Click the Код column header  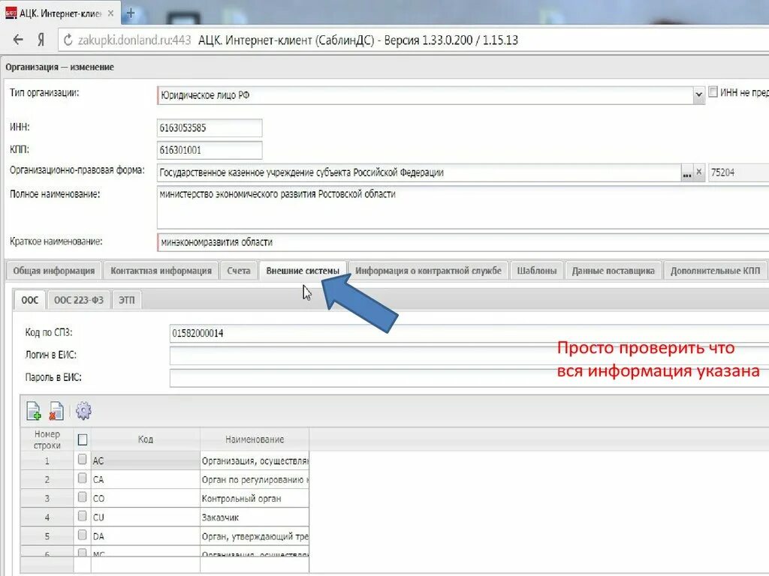point(145,439)
